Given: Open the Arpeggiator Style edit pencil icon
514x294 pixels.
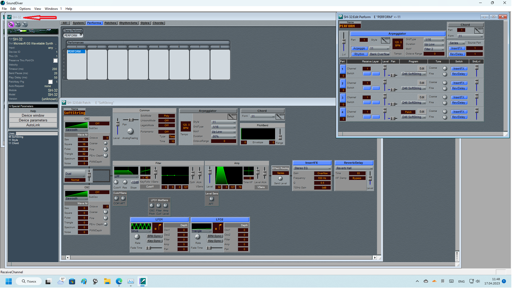Looking at the screenshot, I should point(385,40).
